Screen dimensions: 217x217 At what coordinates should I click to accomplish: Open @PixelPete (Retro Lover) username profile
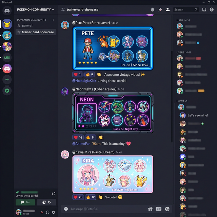(91, 23)
